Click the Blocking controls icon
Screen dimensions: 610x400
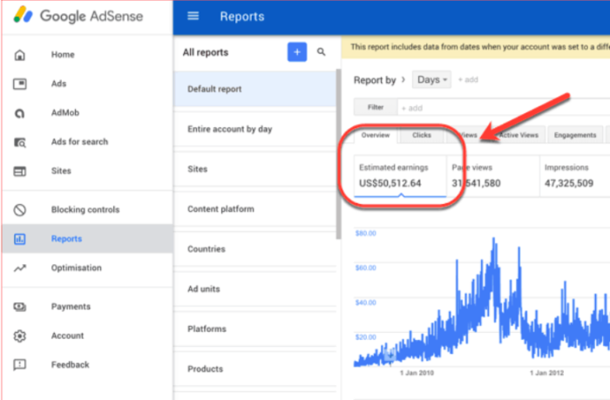20,210
